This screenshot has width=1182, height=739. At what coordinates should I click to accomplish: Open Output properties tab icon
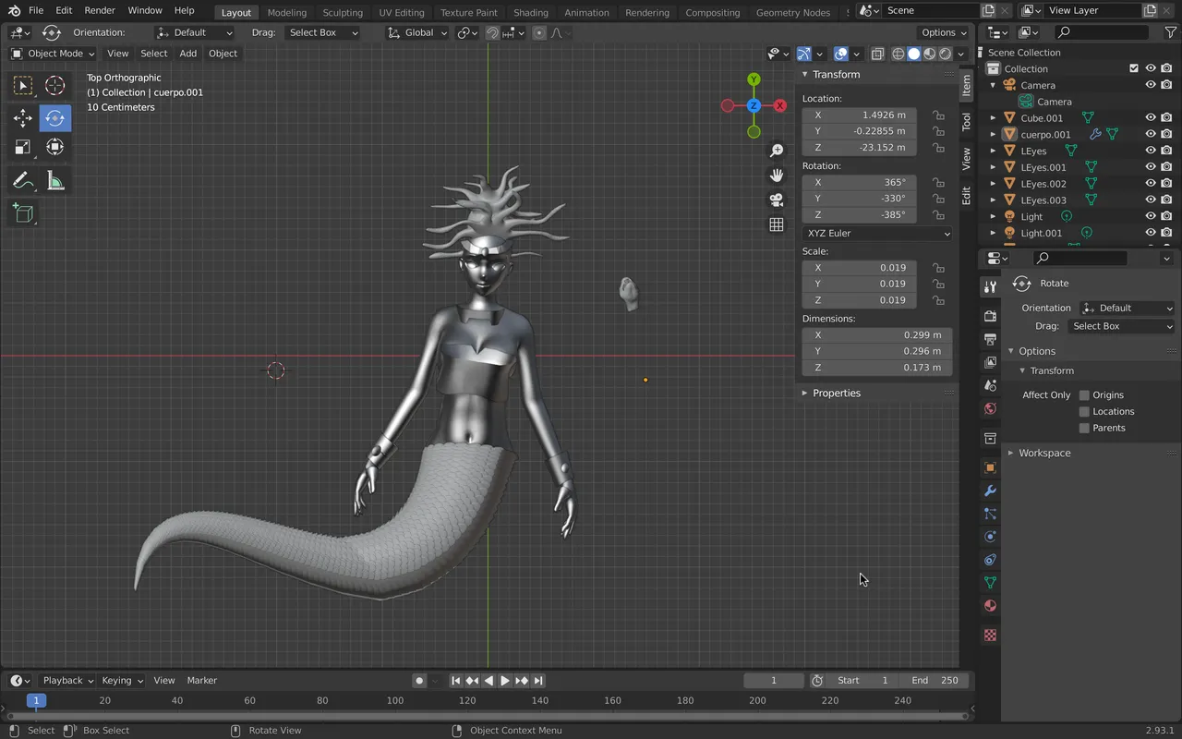[990, 339]
